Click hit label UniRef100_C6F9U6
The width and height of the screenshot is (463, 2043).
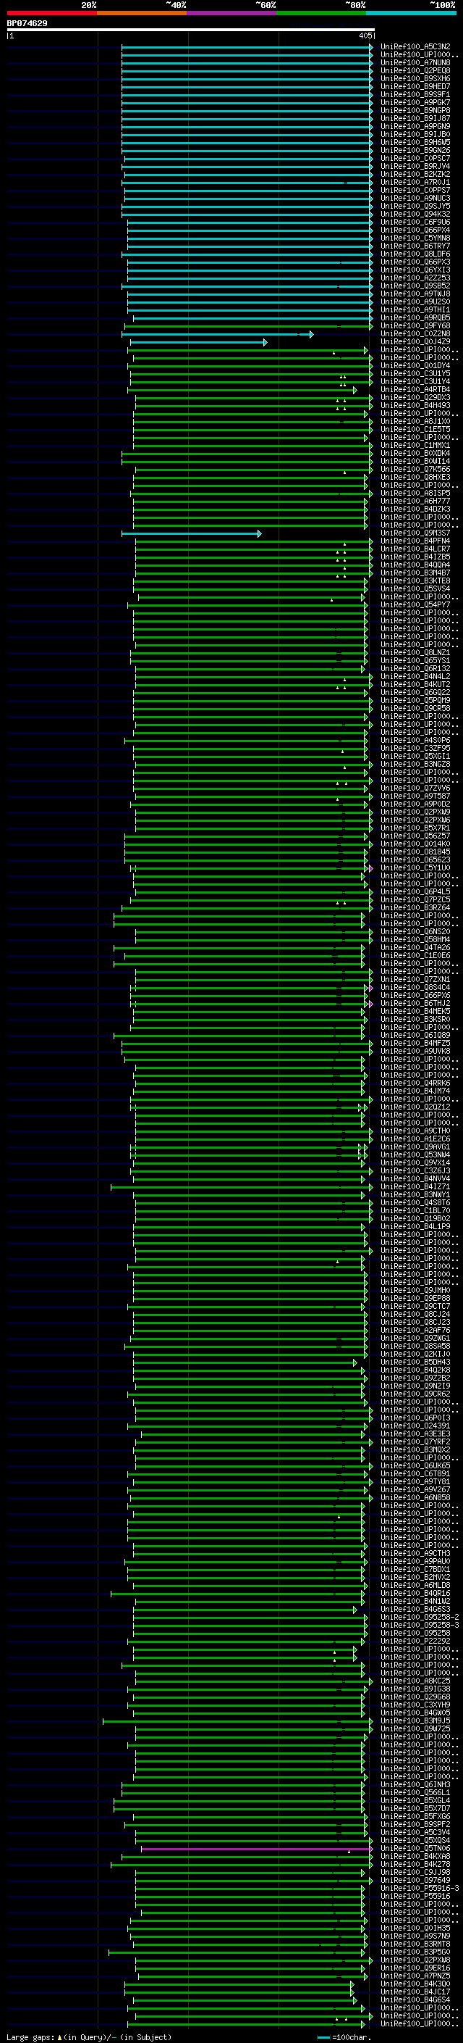(415, 222)
